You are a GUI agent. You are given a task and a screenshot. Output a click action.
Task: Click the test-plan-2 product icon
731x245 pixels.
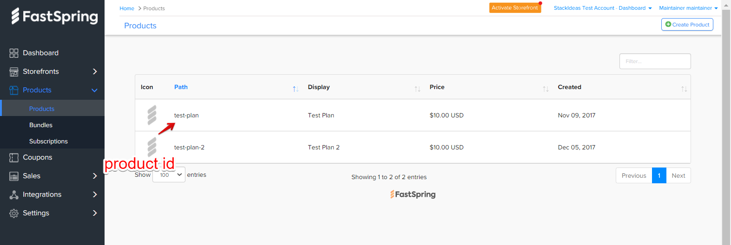point(152,147)
